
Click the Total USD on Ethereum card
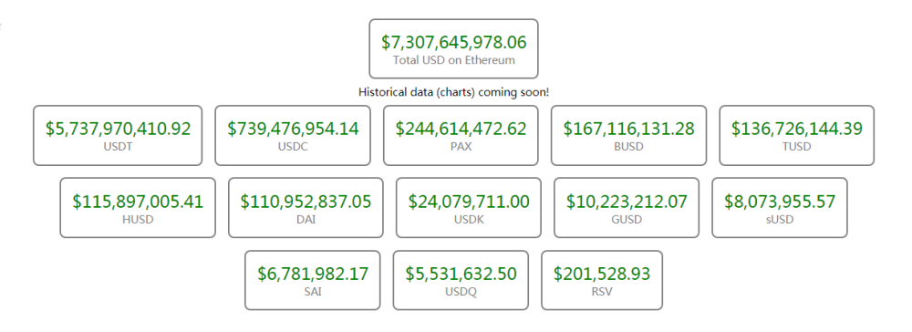coord(453,49)
